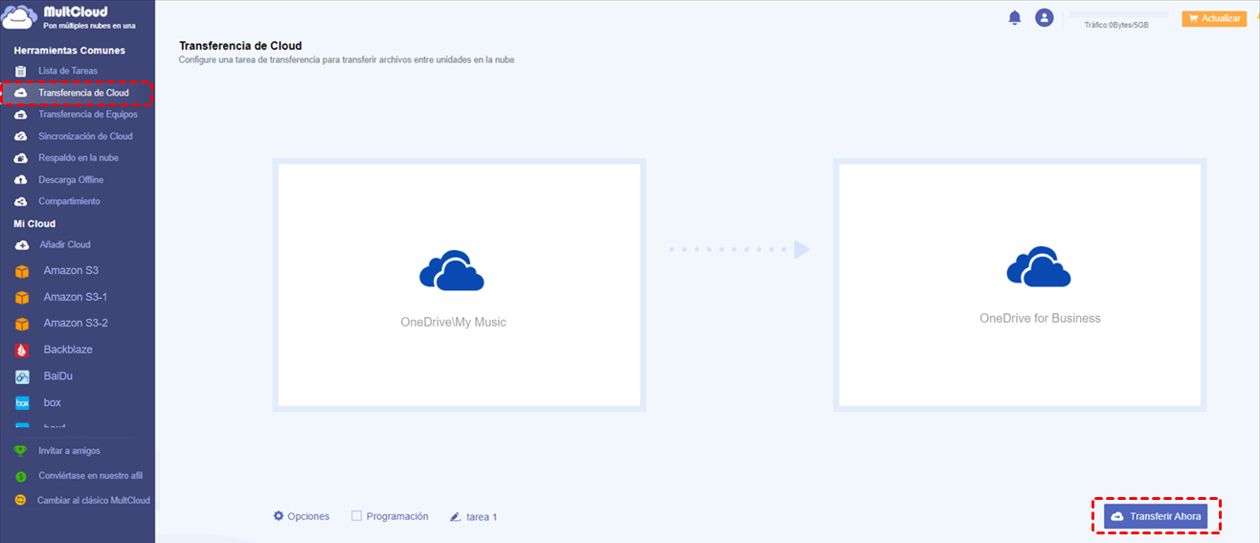Click the Opciones gear icon
1260x543 pixels.
tap(279, 515)
